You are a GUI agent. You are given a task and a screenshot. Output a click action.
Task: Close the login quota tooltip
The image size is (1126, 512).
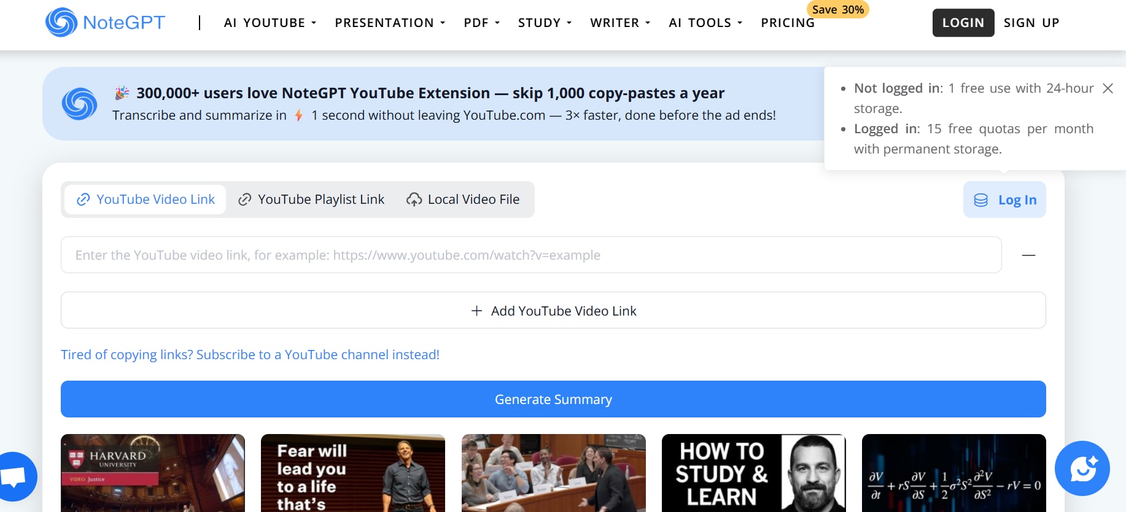[1108, 88]
